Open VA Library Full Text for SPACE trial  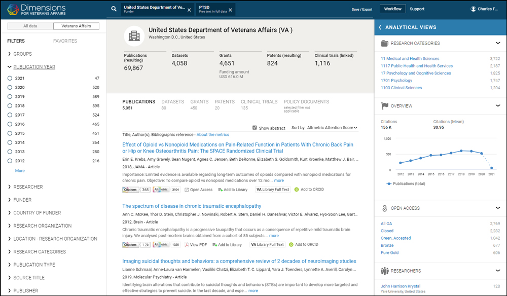[273, 190]
